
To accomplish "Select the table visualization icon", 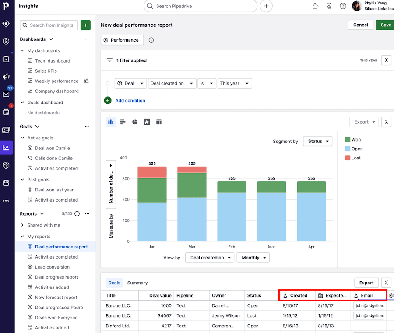I will (x=158, y=122).
